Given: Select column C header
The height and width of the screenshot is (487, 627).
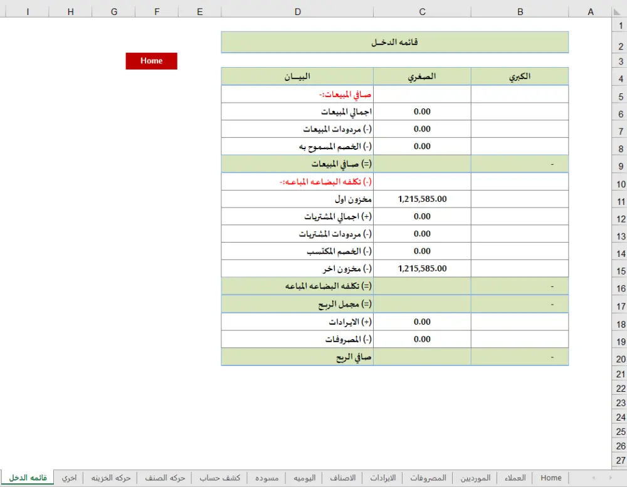Looking at the screenshot, I should [422, 11].
